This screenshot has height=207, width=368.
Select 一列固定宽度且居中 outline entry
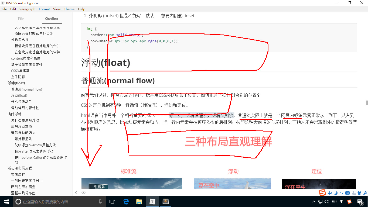pos(27,181)
